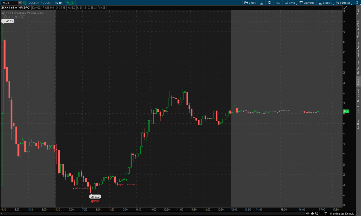Click the flask icon next to Share
This screenshot has height=216, width=361.
(x=262, y=3)
